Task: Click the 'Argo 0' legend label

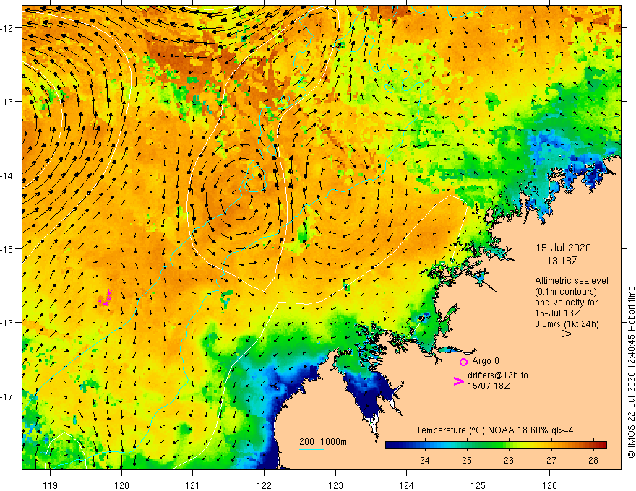Action: [486, 361]
